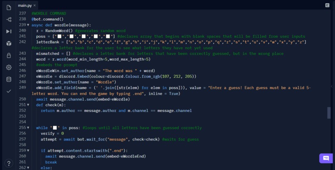Image resolution: width=335 pixels, height=170 pixels.
Task: Click the #generates random word comment
Action: [x=100, y=31]
